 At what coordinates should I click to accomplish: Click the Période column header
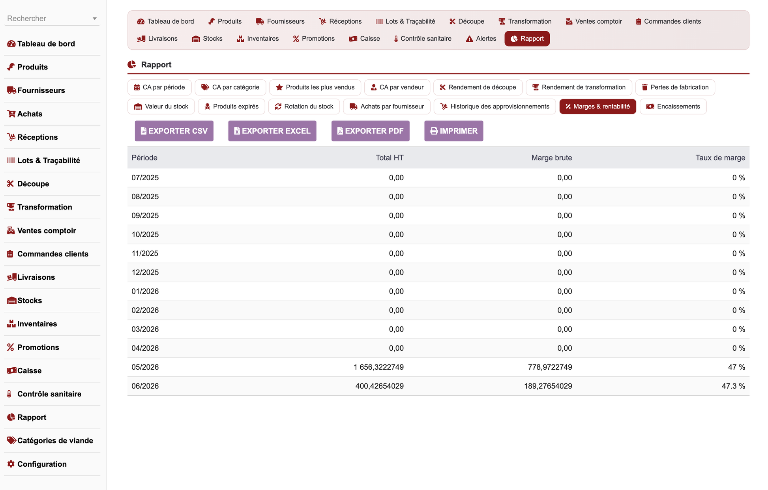point(144,158)
